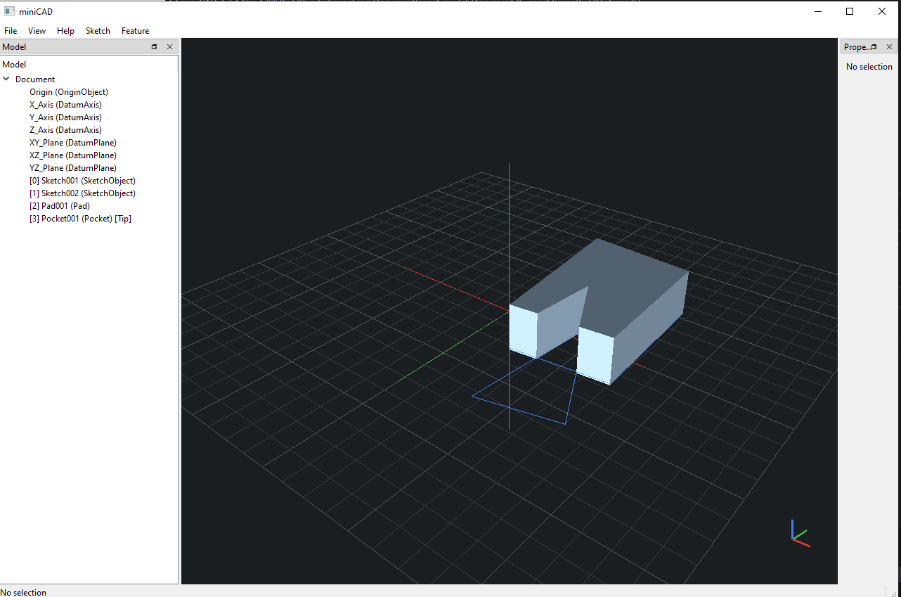Select [2] Pad001 (Pad) item

[60, 206]
